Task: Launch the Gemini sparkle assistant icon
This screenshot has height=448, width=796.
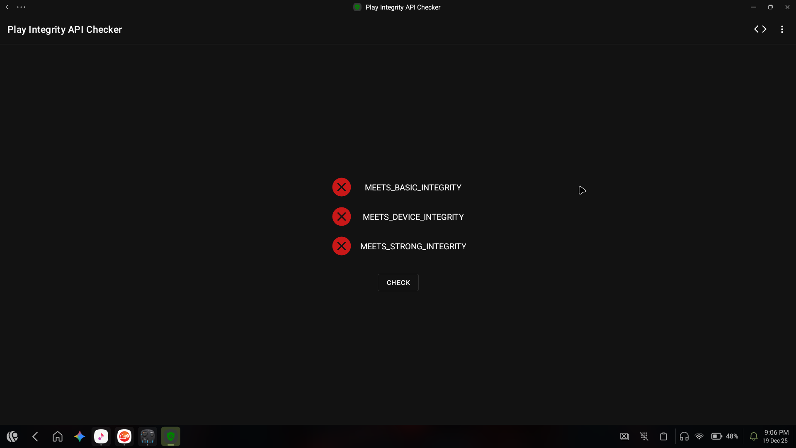Action: pos(80,436)
